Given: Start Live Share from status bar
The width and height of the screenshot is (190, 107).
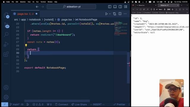Looking at the screenshot, I should coord(79,104).
